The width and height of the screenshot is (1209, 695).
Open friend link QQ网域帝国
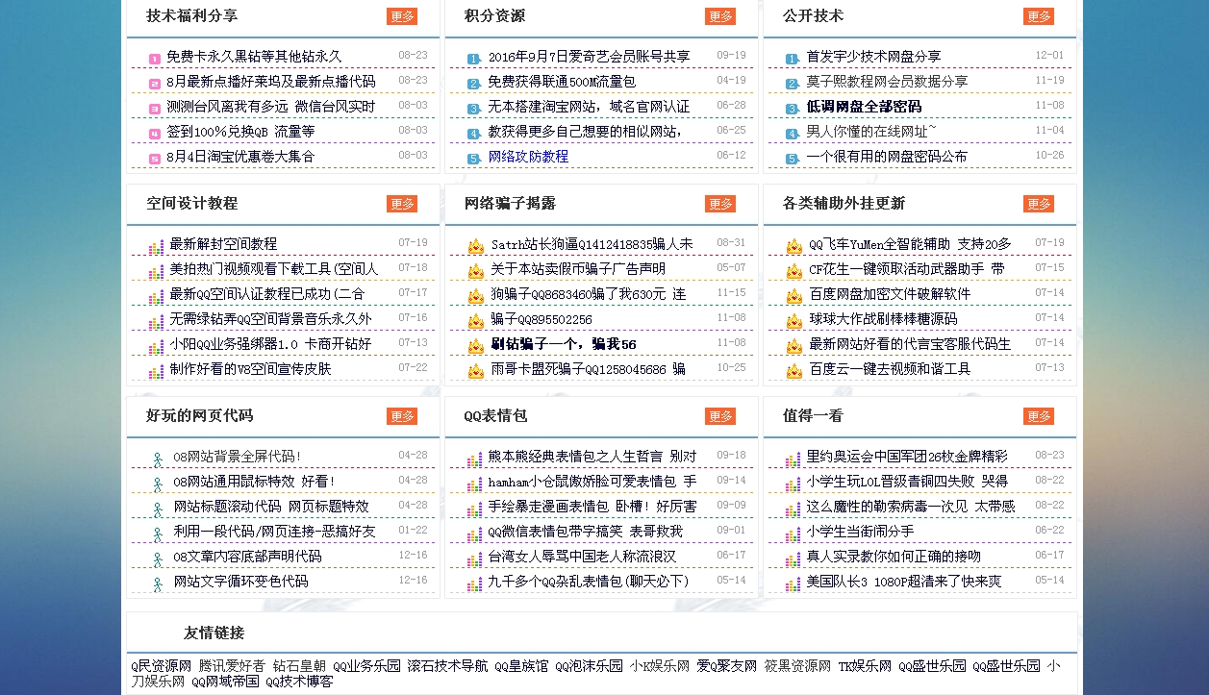225,682
